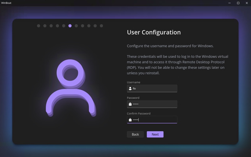Select the Password input field

pos(154,104)
